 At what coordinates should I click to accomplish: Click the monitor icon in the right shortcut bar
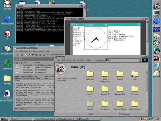(156, 13)
